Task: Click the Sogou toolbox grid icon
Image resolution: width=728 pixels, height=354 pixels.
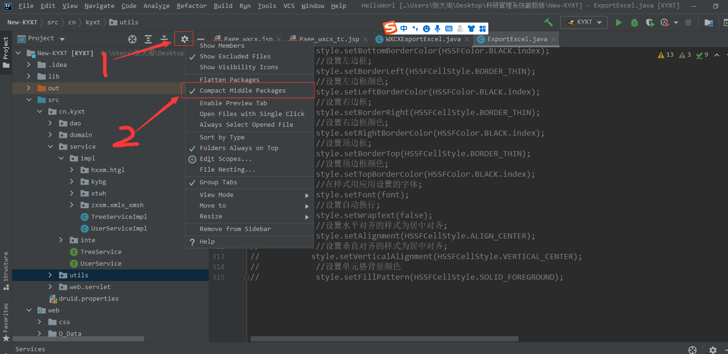Action: click(482, 29)
